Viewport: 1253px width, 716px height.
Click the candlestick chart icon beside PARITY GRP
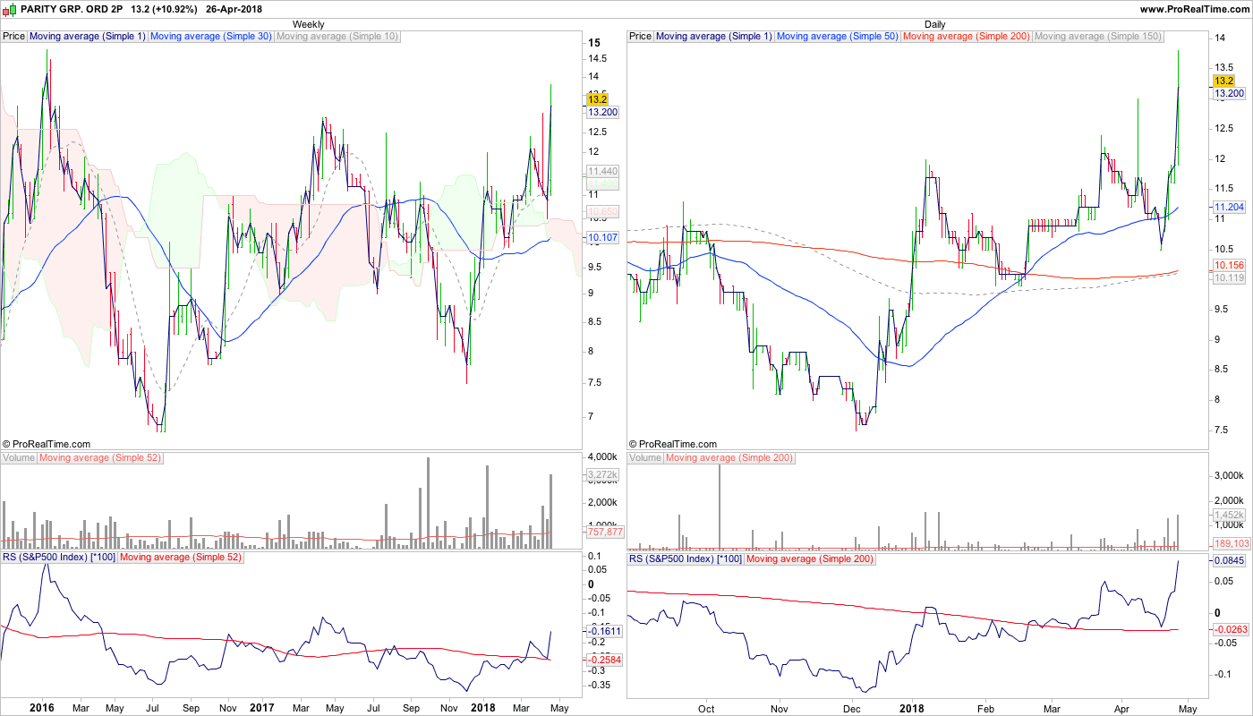point(10,9)
